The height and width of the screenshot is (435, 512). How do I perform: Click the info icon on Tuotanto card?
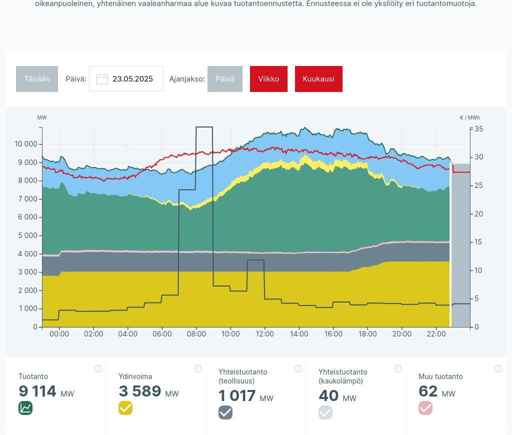click(x=98, y=369)
